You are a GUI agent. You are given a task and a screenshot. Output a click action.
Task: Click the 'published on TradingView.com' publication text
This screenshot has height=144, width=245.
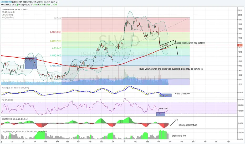[x=24, y=2]
